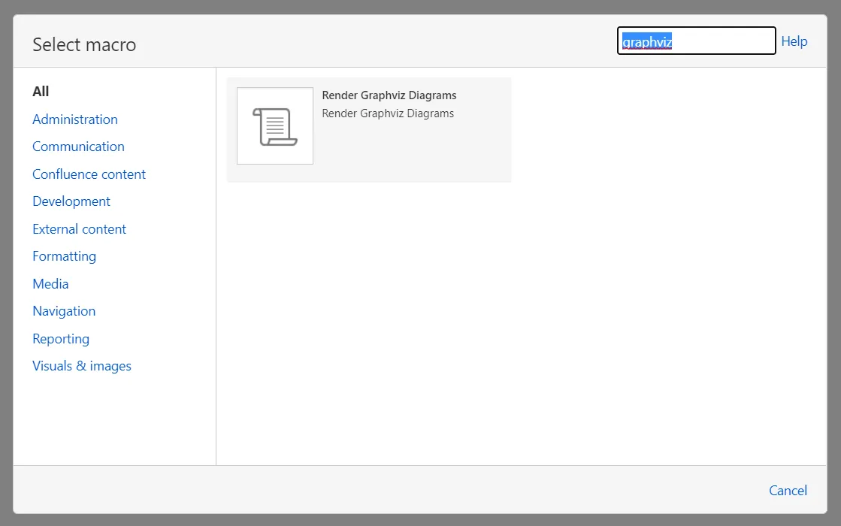Click the macro search field containing graphviz
Screen dimensions: 841x526
click(x=696, y=41)
